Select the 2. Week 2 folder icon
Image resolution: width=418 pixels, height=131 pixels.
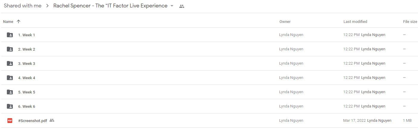10,49
